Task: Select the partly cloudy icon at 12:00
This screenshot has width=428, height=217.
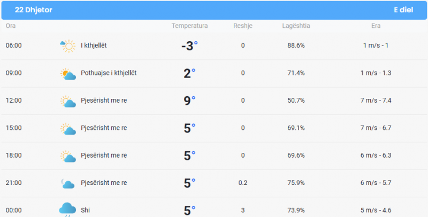Action: pos(68,102)
